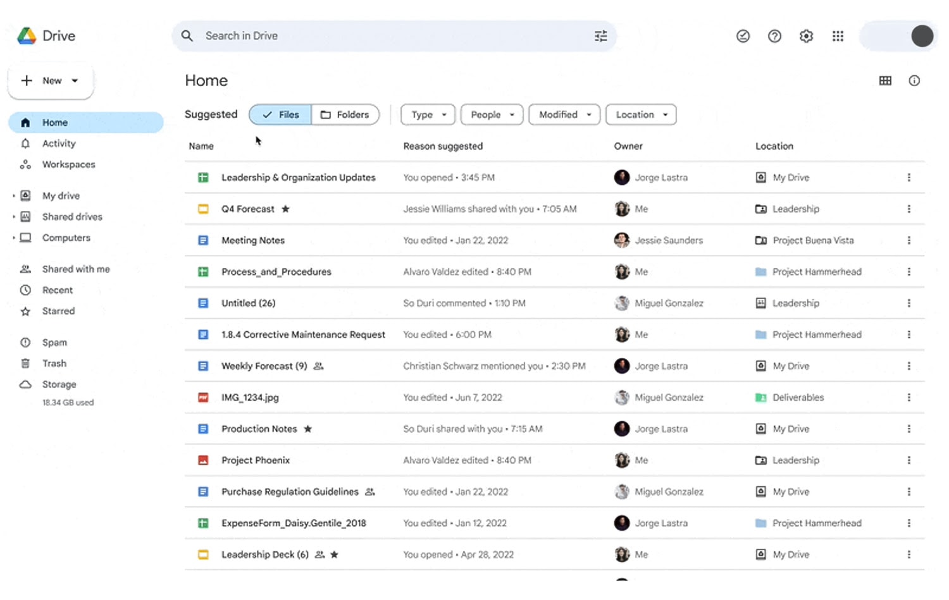Switch to list view layout
The width and height of the screenshot is (949, 600).
pyautogui.click(x=885, y=80)
